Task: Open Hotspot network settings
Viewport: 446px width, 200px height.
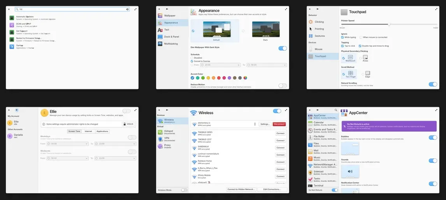Action: coord(172,132)
